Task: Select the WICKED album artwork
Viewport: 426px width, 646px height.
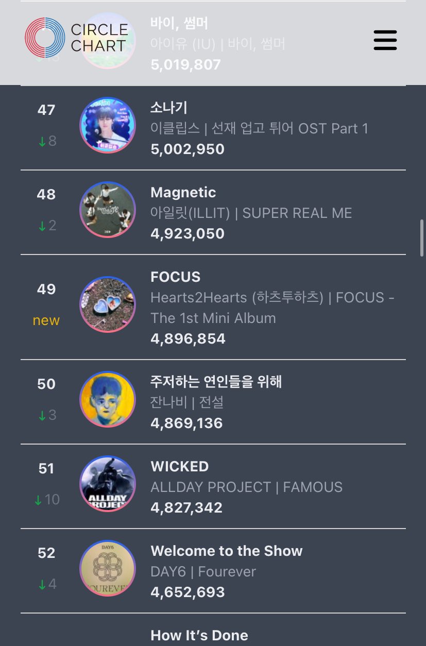Action: tap(108, 483)
